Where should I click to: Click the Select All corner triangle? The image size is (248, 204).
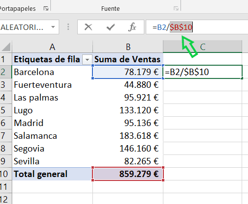(x=6, y=47)
